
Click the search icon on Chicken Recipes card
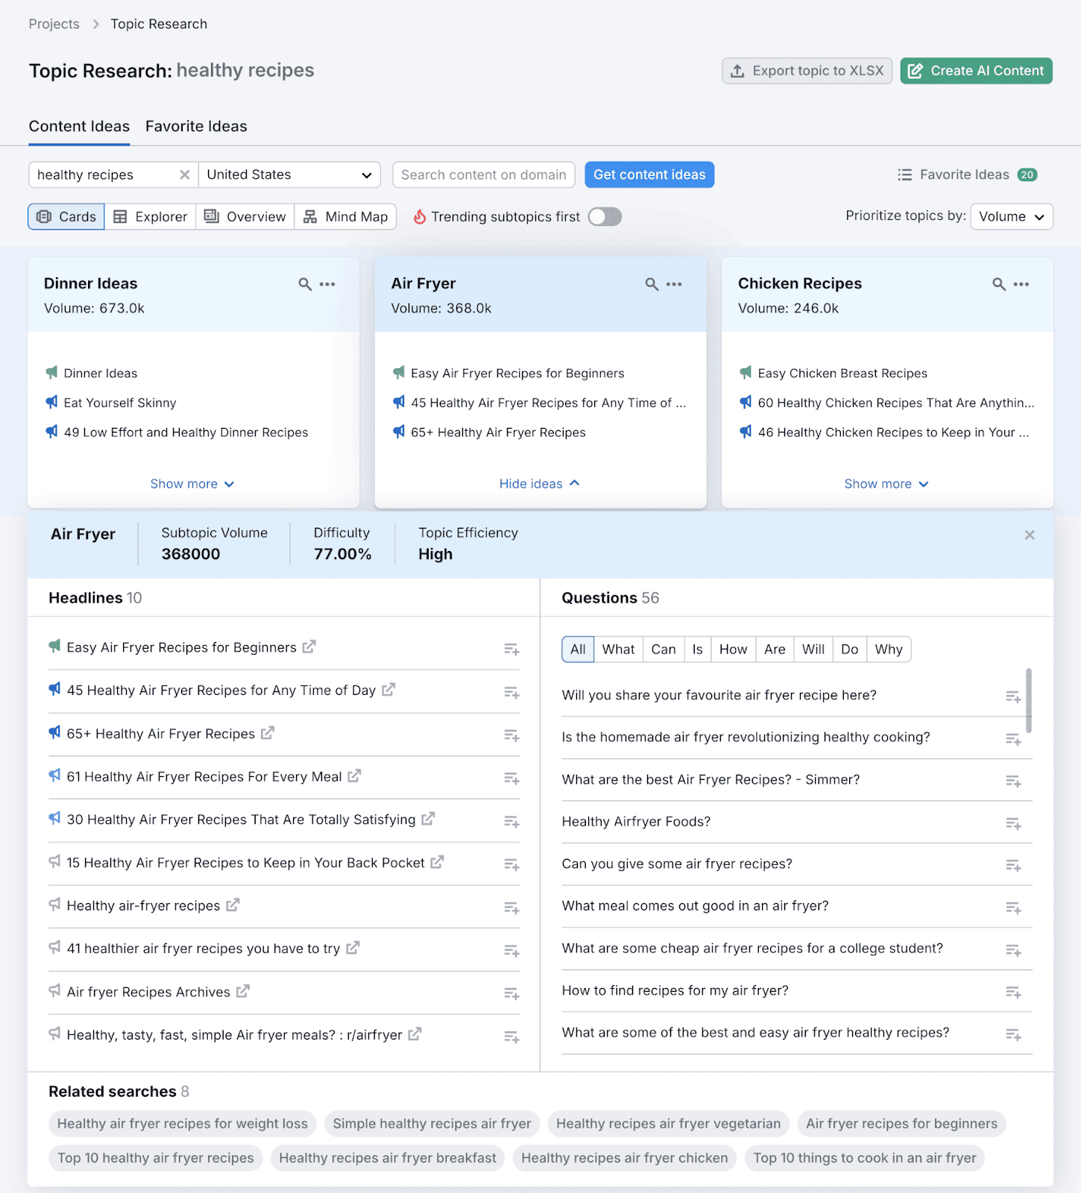pyautogui.click(x=998, y=284)
